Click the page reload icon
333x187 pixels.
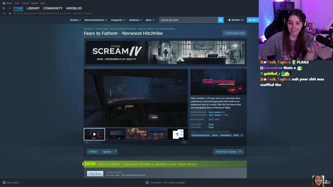(4, 13)
